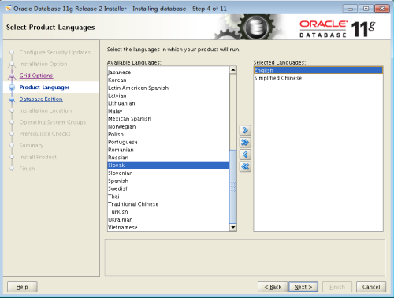Viewport: 394px width, 298px height.
Task: Go to Database Edition step
Action: coord(41,99)
